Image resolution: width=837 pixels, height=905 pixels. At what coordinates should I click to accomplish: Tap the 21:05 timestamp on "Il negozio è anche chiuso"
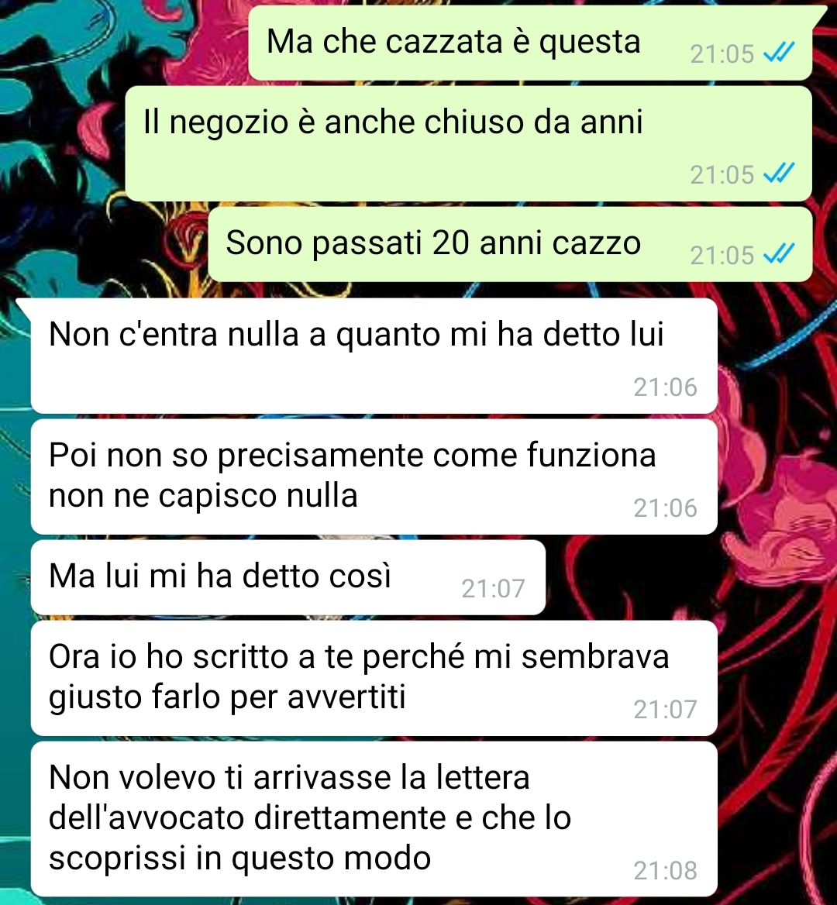pyautogui.click(x=722, y=174)
